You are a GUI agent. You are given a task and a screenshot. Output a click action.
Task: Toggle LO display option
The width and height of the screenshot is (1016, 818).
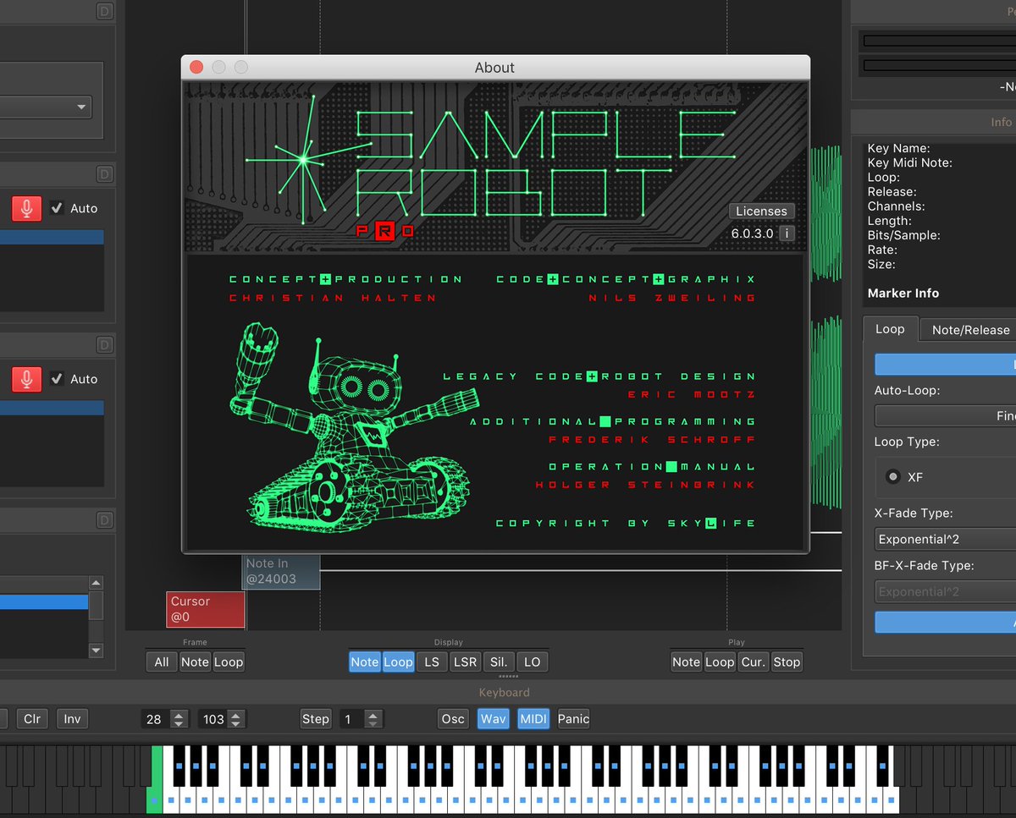point(532,662)
